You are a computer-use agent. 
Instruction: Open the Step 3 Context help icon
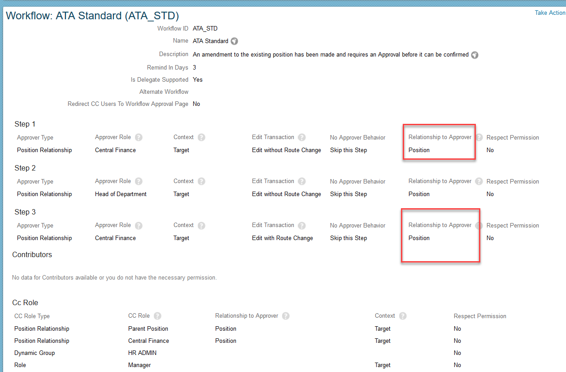coord(201,225)
